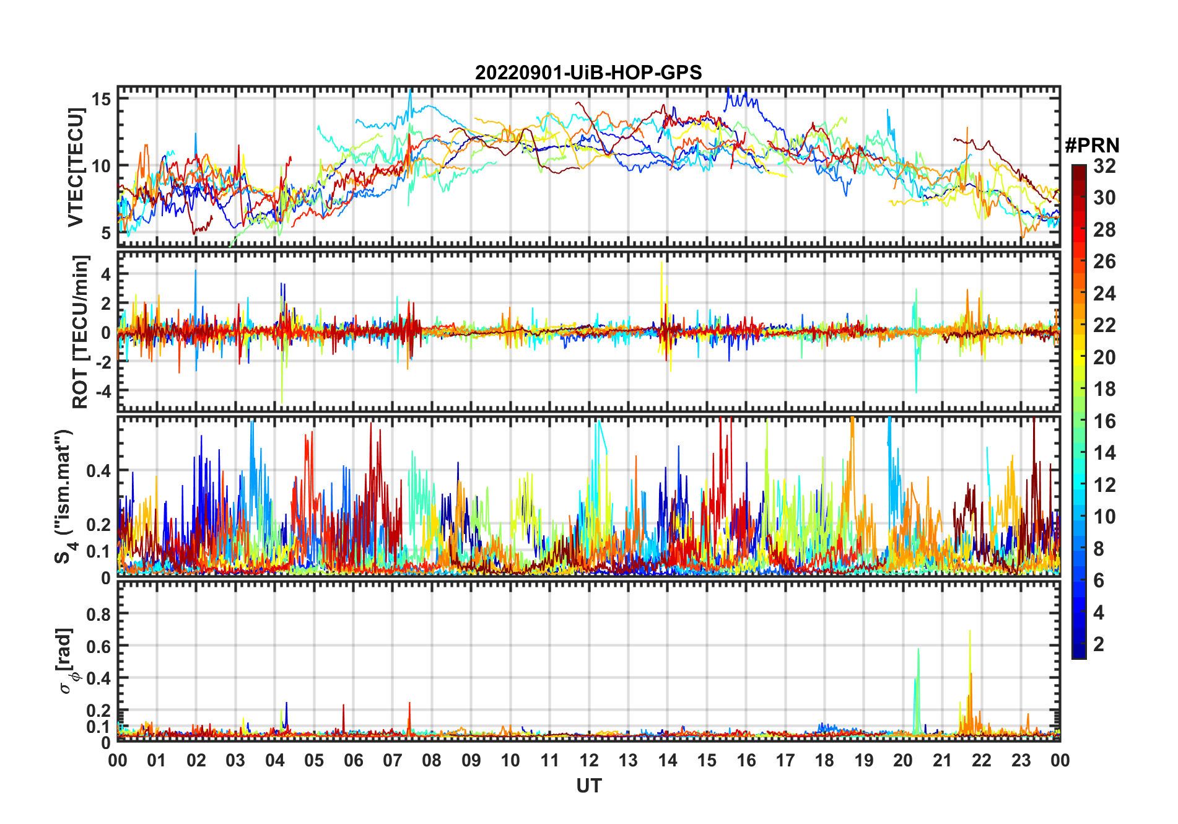Pick PRN colorbar tick 28
The height and width of the screenshot is (824, 1178).
[x=1104, y=230]
